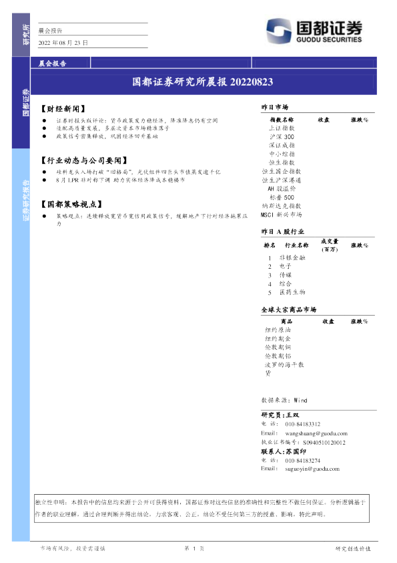Click the 昨日A股行业 table heading
The width and height of the screenshot is (397, 563).
point(283,231)
